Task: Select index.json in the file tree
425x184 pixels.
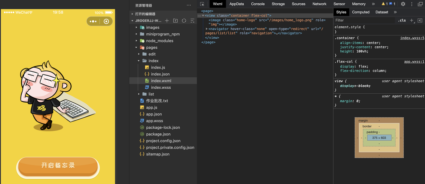Action: click(163, 74)
